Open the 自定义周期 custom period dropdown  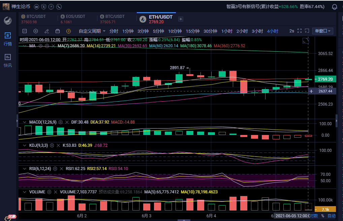[x=92, y=31]
